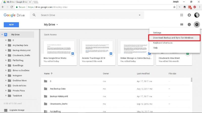Show the details info pane
This screenshot has height=113, width=202.
coord(189,24)
